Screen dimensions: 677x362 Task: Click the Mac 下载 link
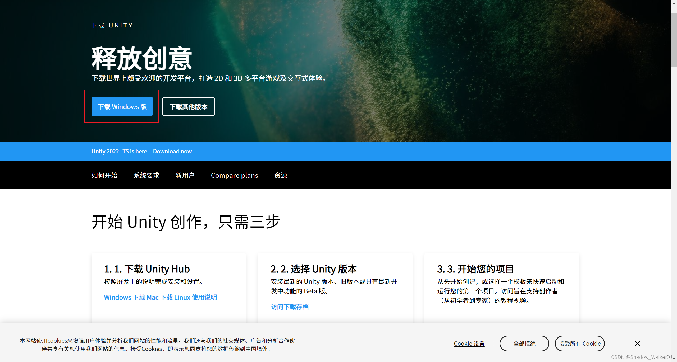[x=160, y=297]
